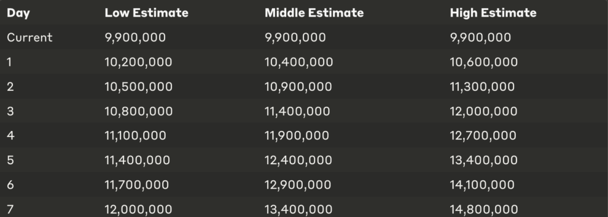This screenshot has height=217, width=608.
Task: Click the 11,300,000 High Estimate cell
Action: click(482, 87)
